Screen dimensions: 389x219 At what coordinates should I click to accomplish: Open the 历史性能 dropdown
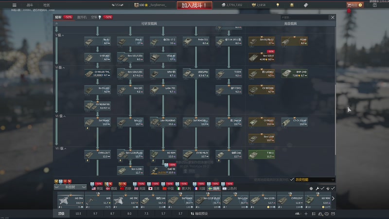click(315, 180)
